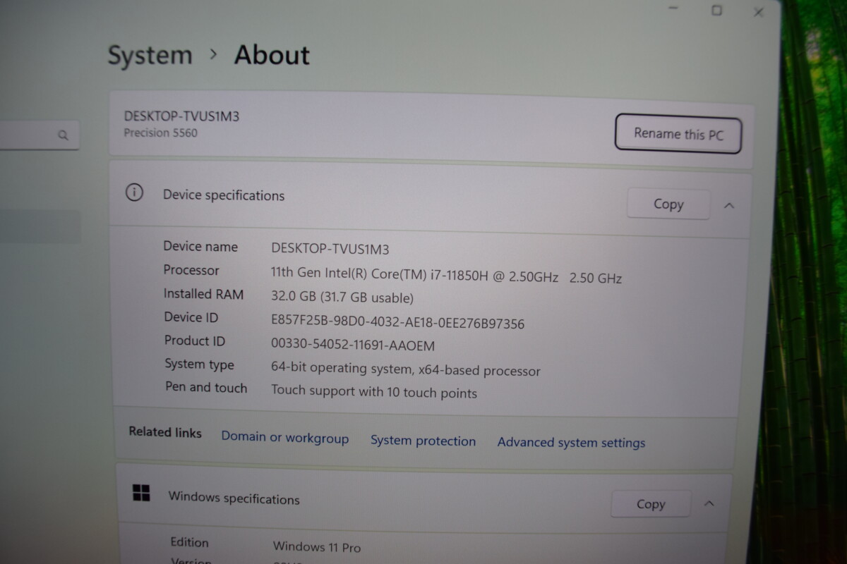Click the Windows 11 Pro edition value

tap(317, 547)
